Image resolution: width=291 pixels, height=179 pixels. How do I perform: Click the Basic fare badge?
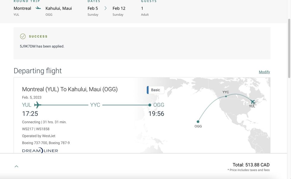[155, 90]
